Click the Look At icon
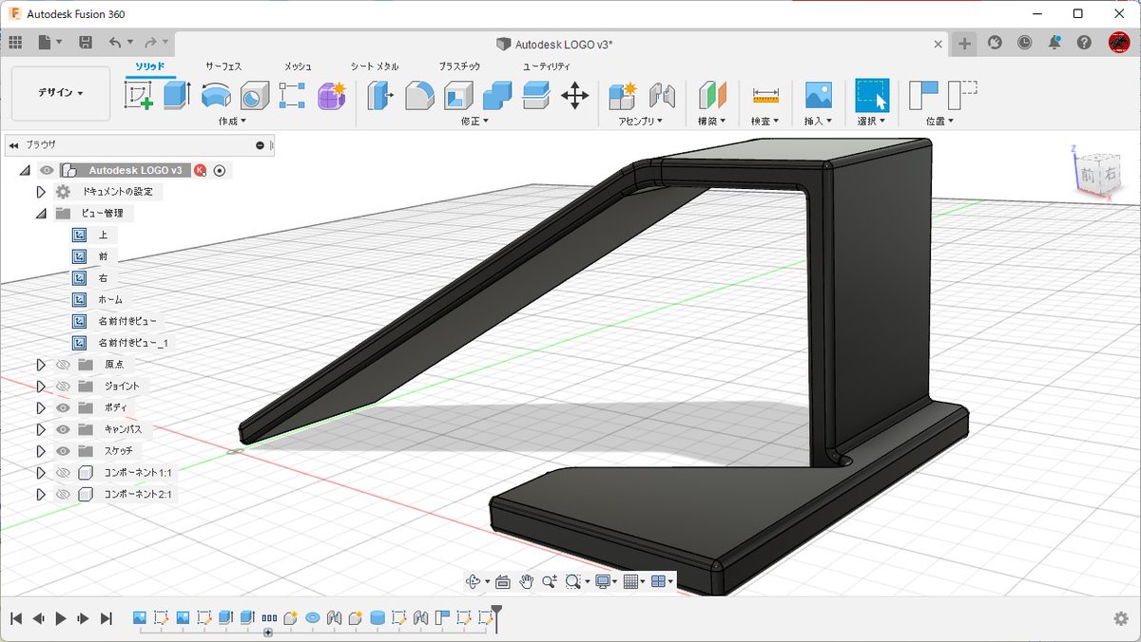 pyautogui.click(x=503, y=581)
